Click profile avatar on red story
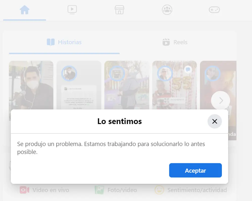The width and height of the screenshot is (252, 201). coord(213,73)
